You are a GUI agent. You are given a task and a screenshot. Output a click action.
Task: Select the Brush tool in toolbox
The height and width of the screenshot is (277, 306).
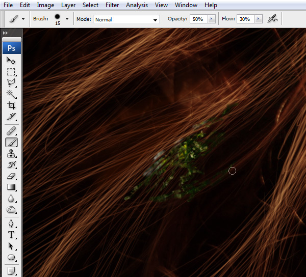11,143
